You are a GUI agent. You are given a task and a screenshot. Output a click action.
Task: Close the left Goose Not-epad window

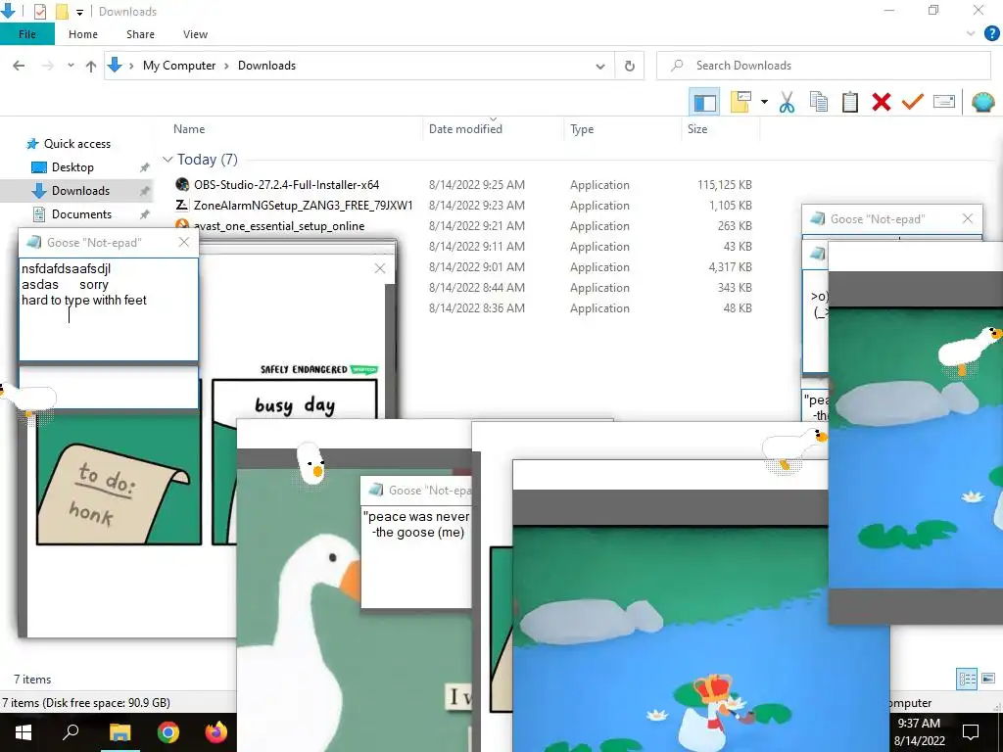click(184, 242)
